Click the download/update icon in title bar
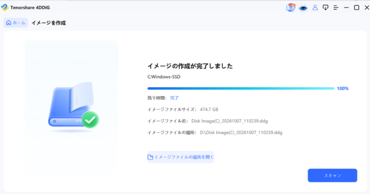 (325, 8)
